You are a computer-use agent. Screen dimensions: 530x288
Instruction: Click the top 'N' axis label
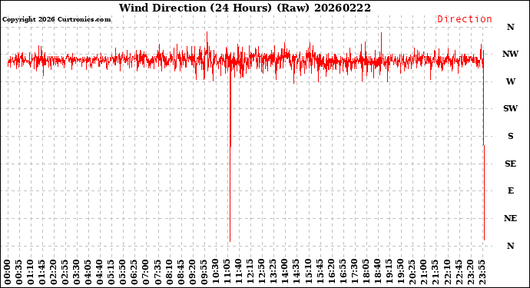510,27
